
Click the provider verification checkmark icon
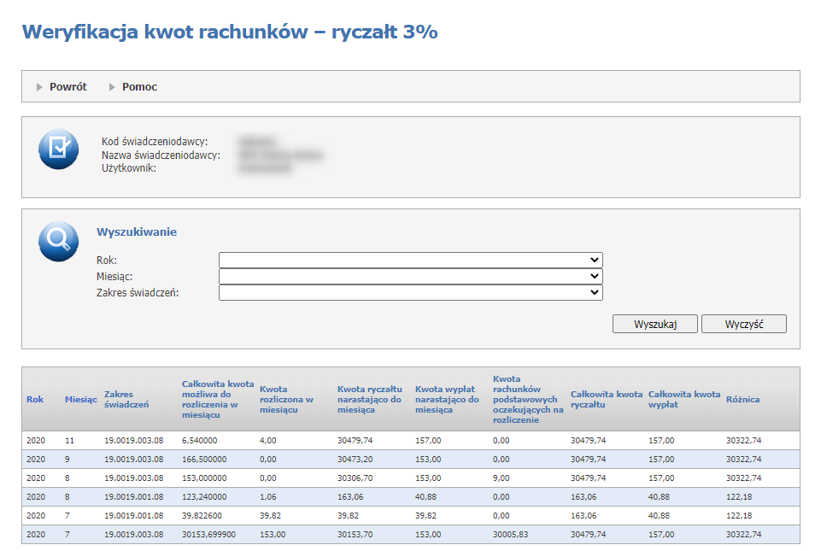pos(58,149)
